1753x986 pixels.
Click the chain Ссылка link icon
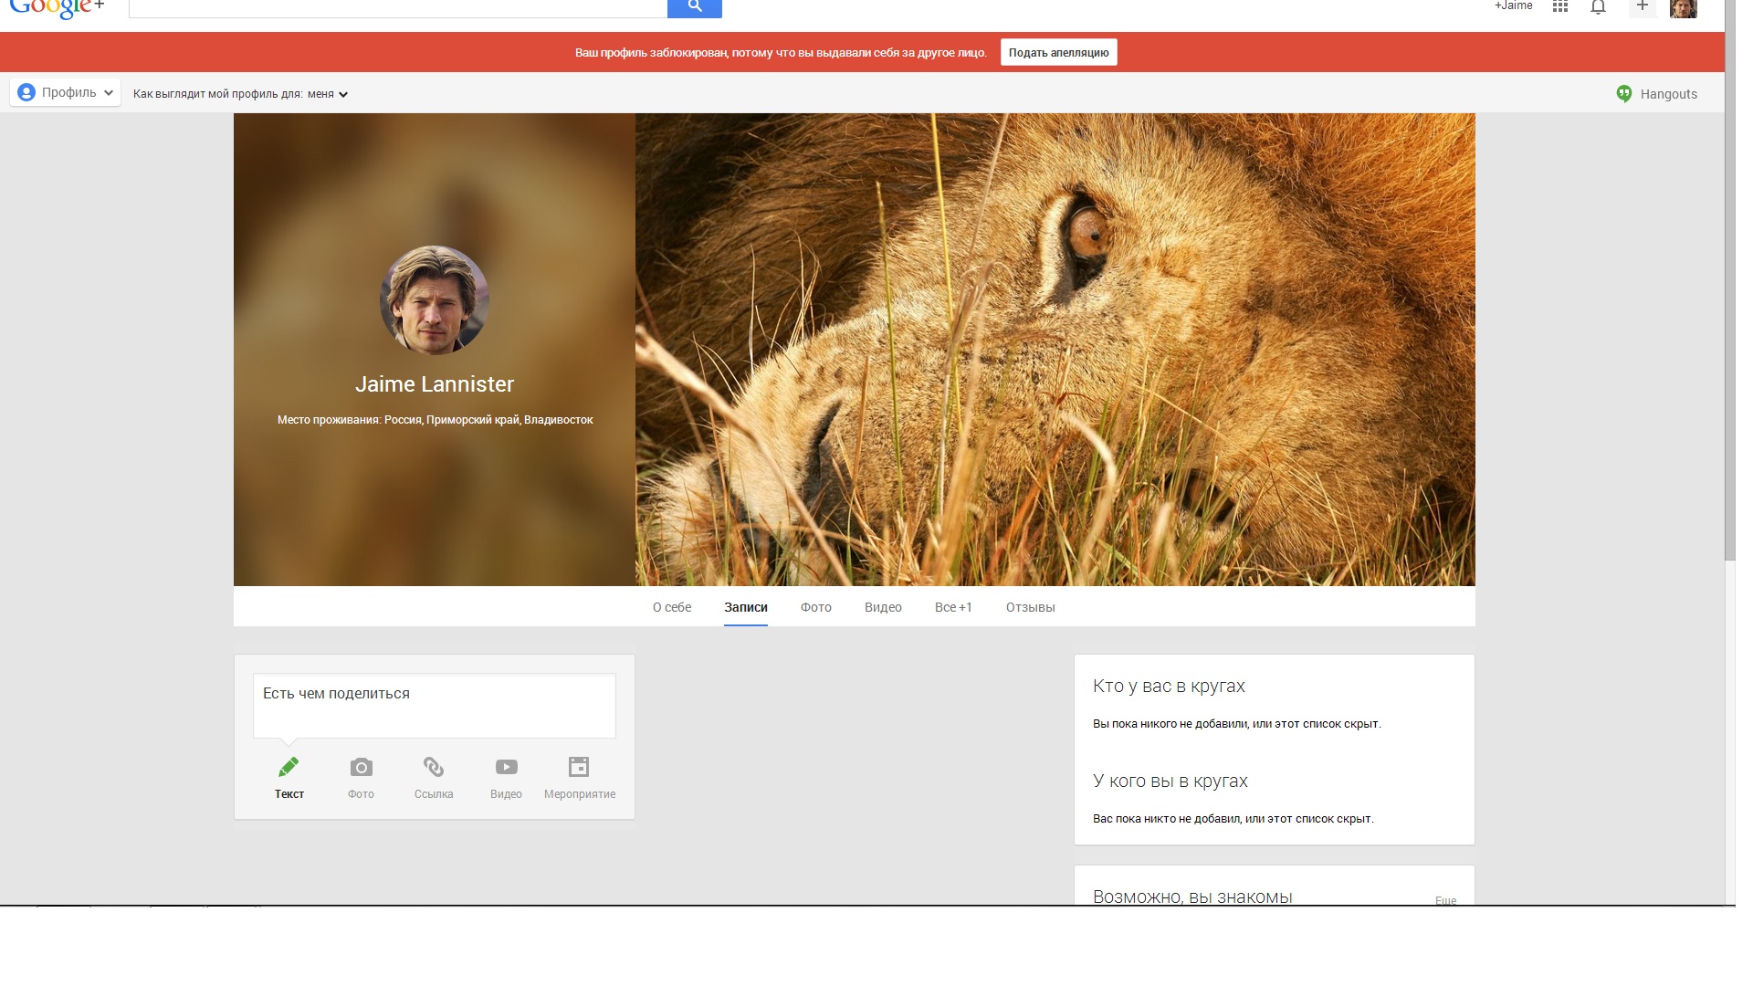434,768
